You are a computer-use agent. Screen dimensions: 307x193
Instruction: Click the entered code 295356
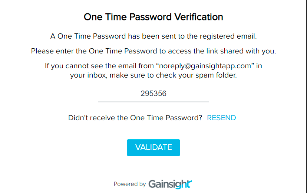pos(153,94)
